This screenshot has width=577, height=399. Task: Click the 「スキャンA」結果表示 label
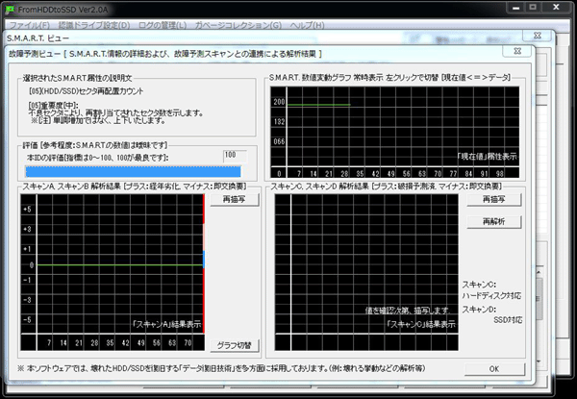pyautogui.click(x=166, y=324)
